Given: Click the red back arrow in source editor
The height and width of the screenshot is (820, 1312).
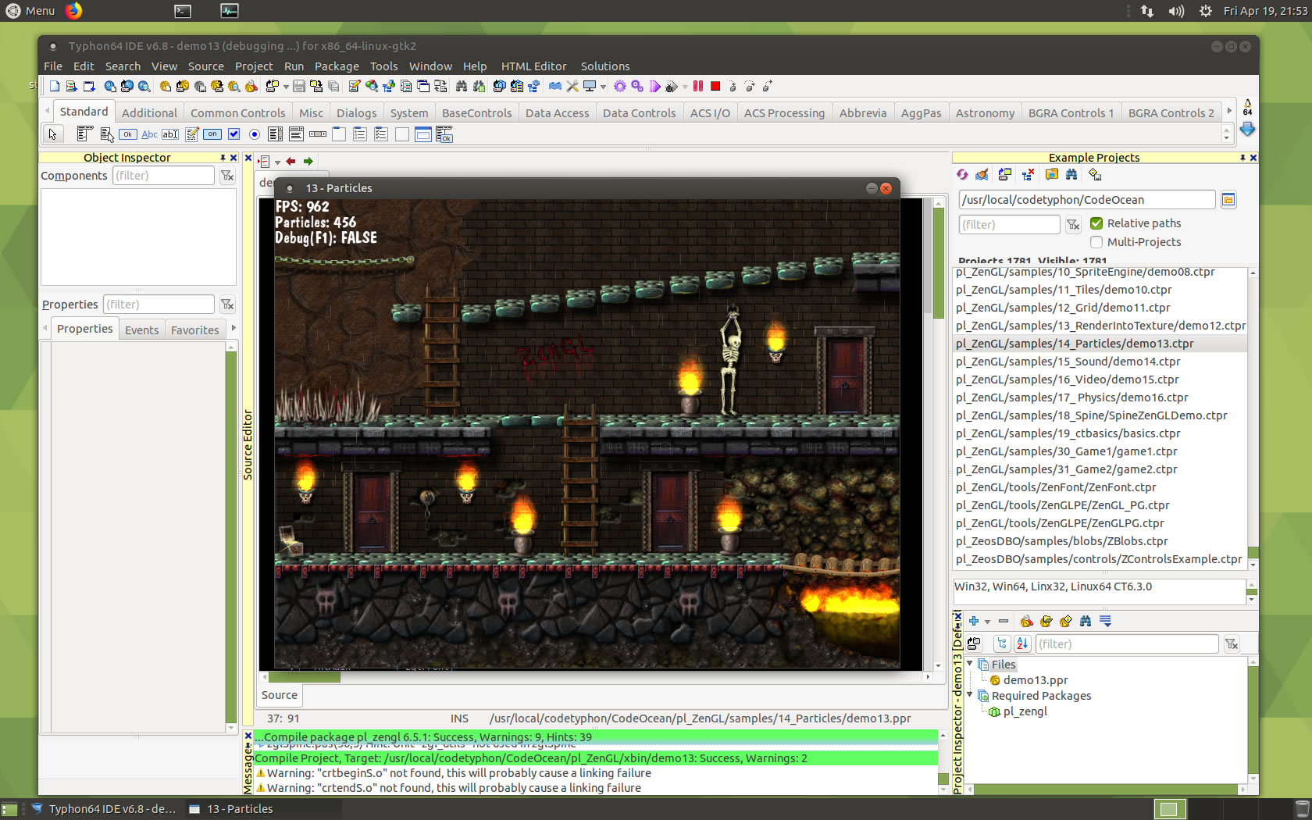Looking at the screenshot, I should click(291, 162).
